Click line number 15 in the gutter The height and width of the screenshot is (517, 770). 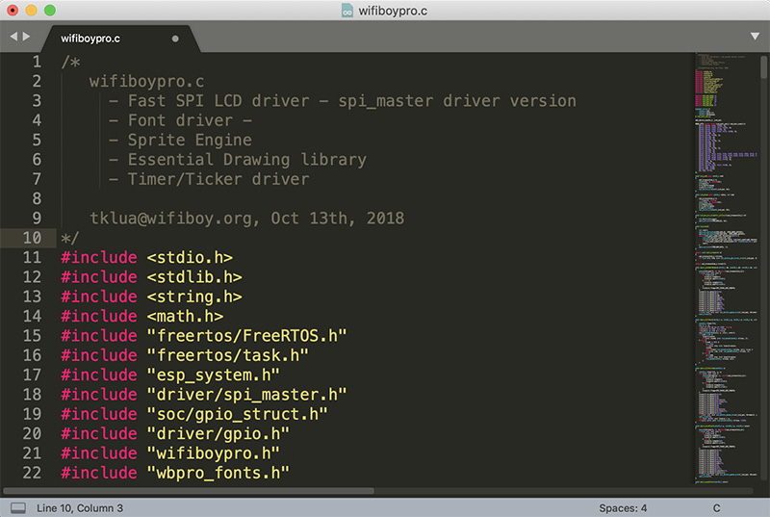click(x=32, y=335)
